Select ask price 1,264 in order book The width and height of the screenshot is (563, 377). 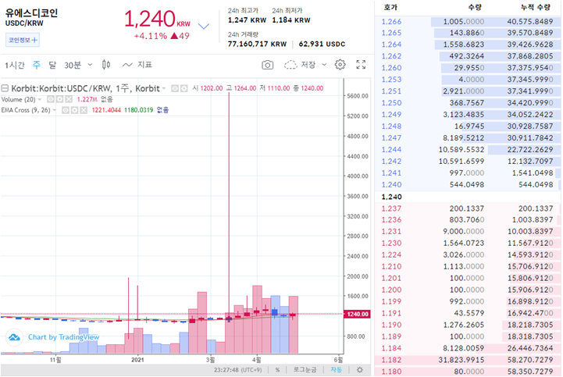point(391,44)
